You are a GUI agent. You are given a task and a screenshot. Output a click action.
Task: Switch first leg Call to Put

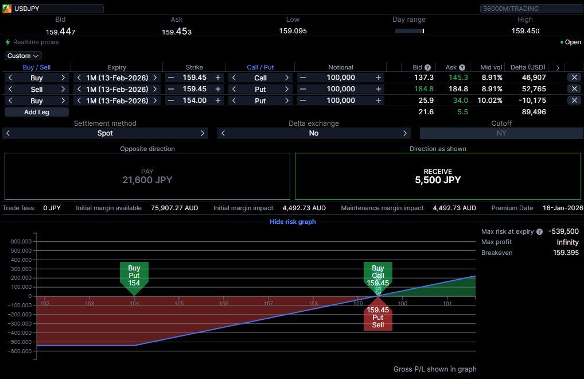click(x=287, y=78)
